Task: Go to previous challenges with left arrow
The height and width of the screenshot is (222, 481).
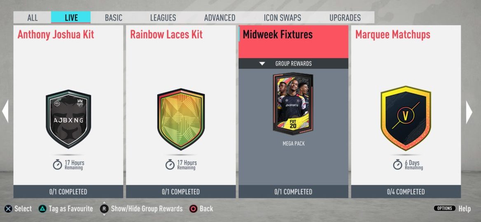Action: point(5,111)
